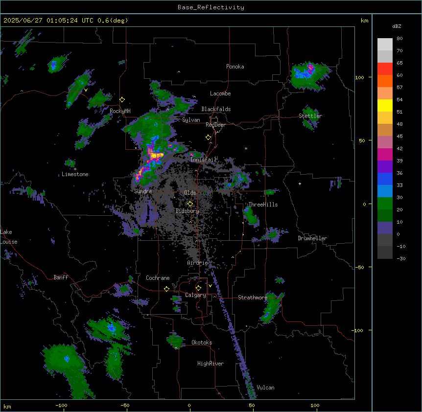The height and width of the screenshot is (412, 422).
Task: Click the Stettler city label
Action: [310, 116]
